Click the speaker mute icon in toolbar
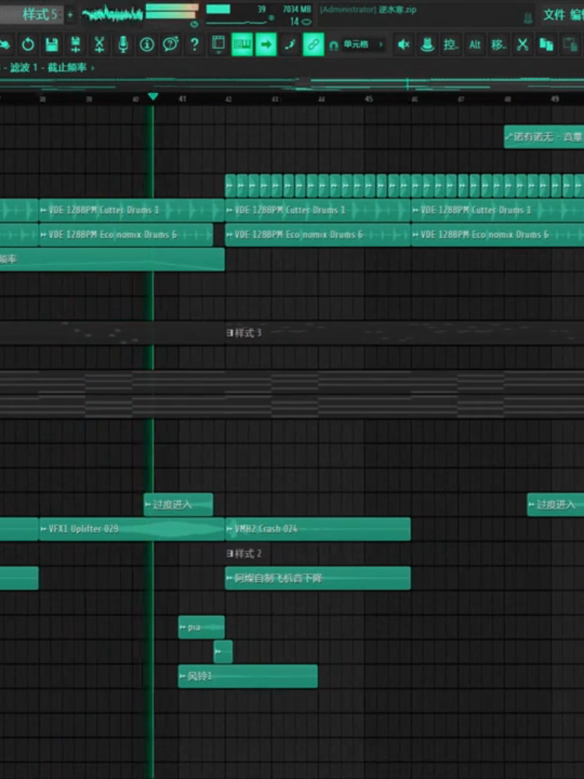 click(403, 45)
